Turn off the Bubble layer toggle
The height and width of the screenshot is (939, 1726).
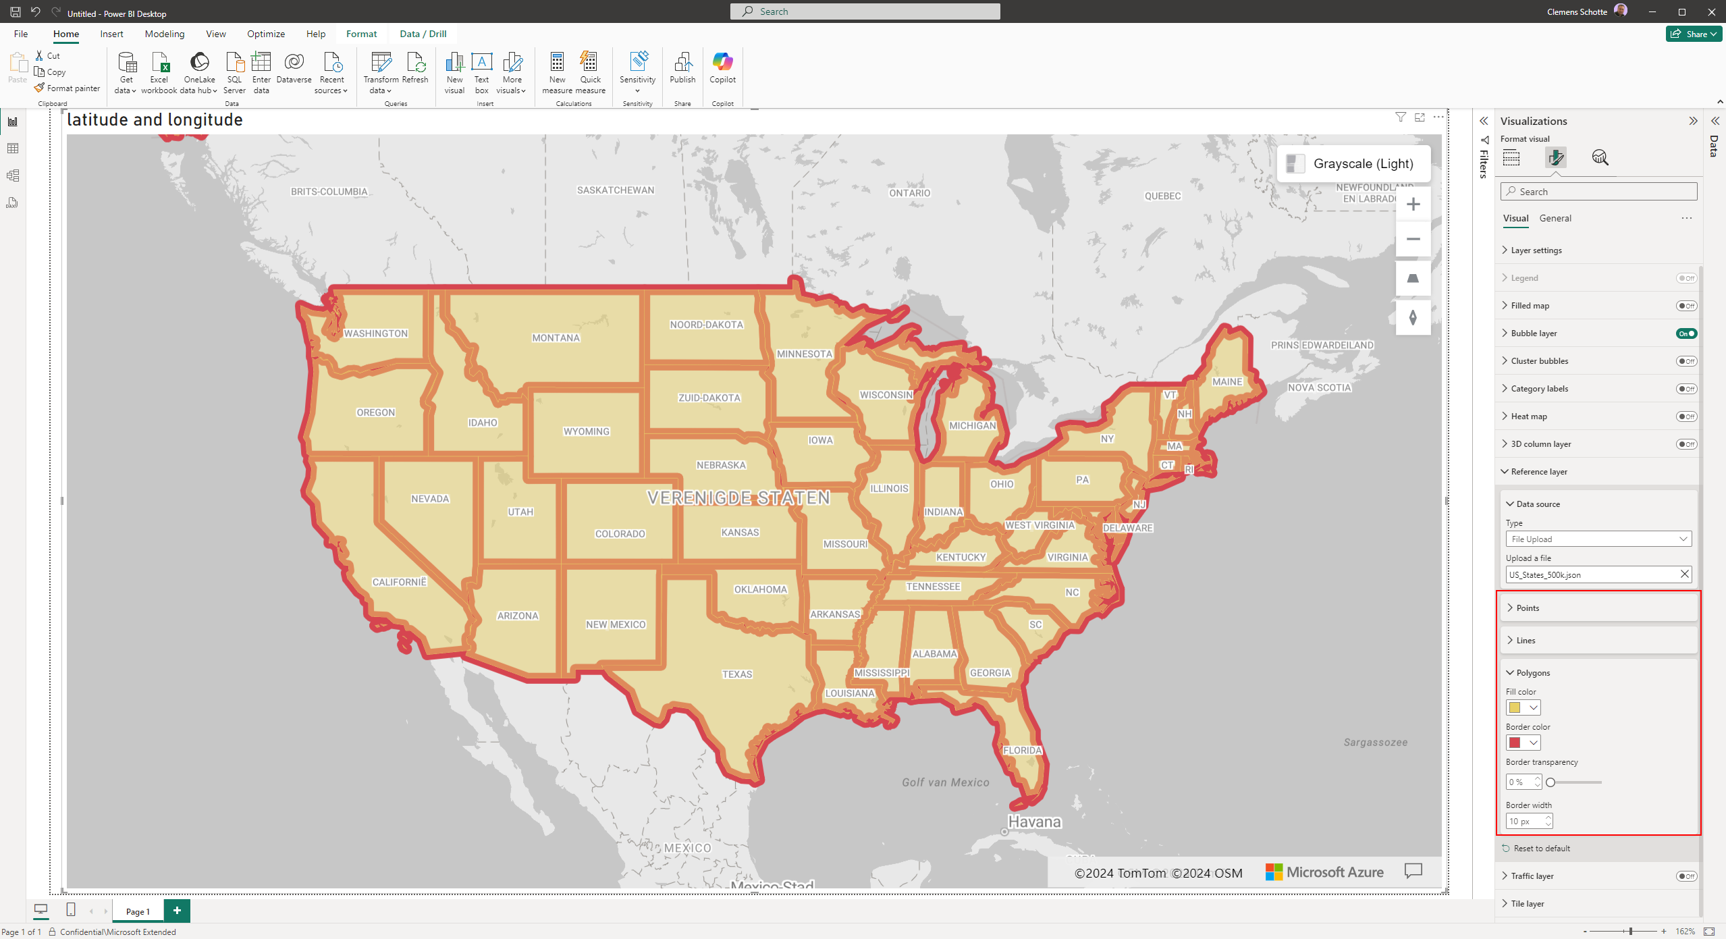pos(1685,333)
